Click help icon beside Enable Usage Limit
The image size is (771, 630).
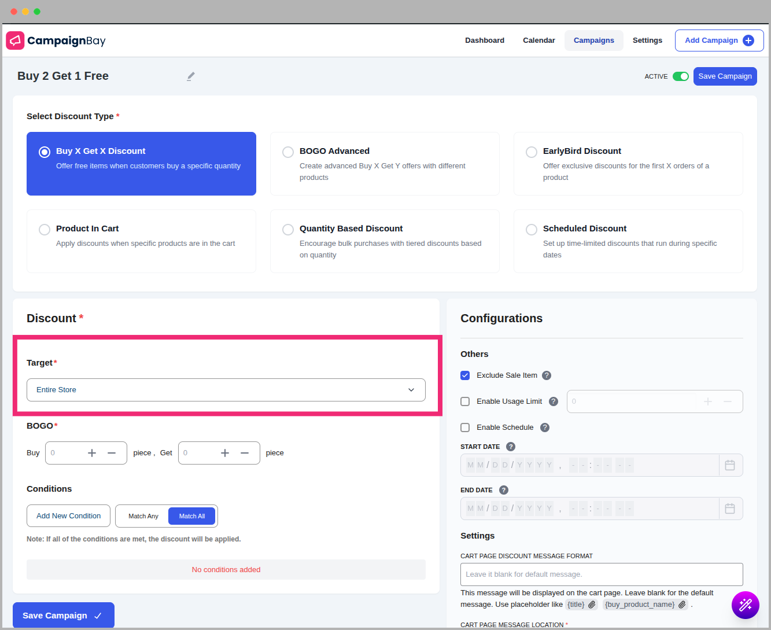[x=554, y=401]
